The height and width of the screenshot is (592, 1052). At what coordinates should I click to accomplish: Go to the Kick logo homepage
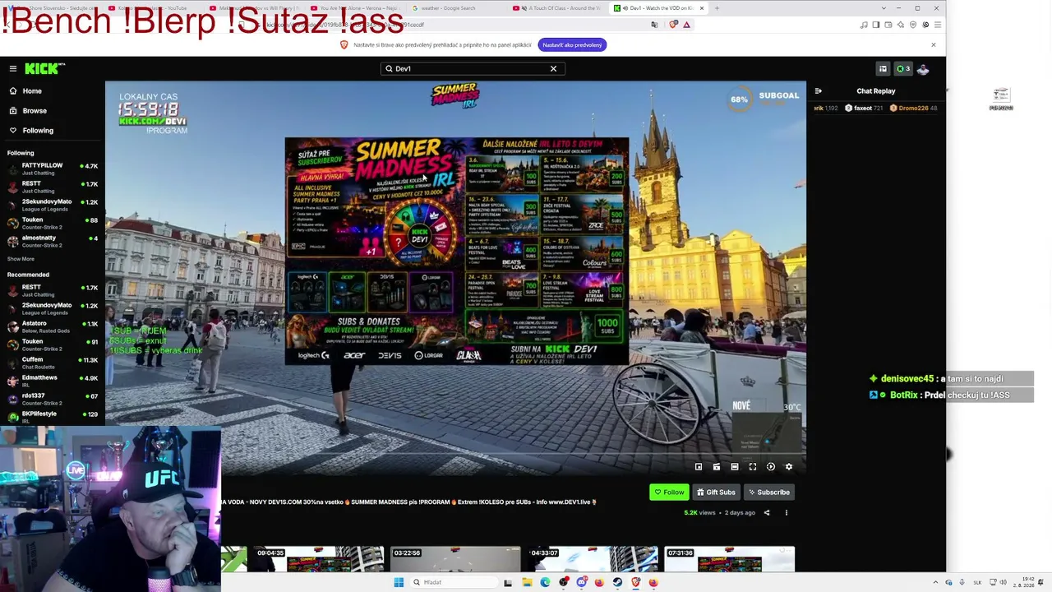click(x=44, y=69)
